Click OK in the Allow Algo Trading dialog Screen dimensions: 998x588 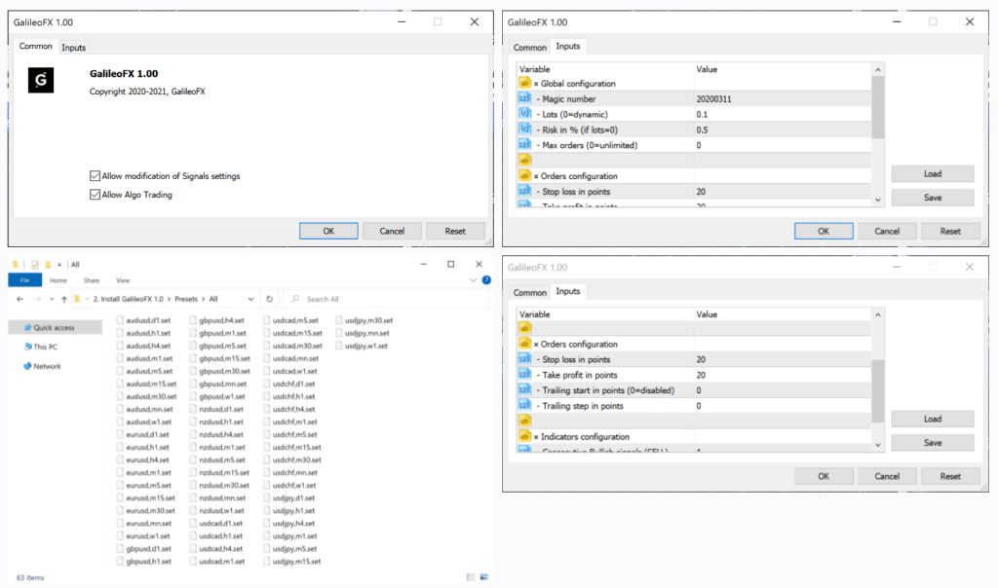point(328,231)
